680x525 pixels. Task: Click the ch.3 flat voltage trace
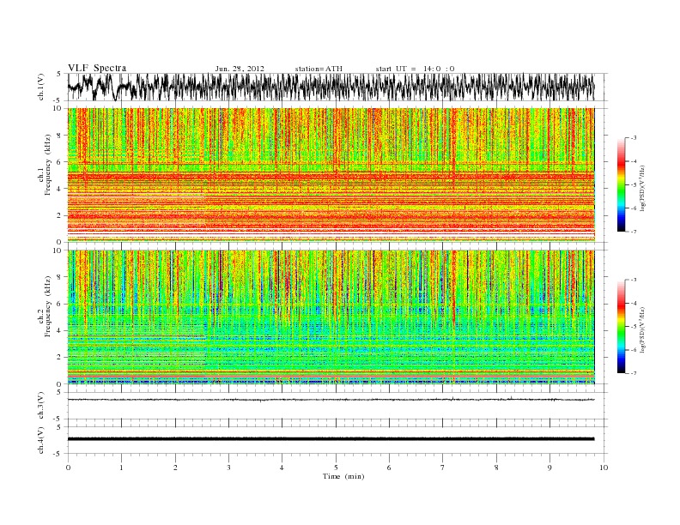[x=331, y=400]
